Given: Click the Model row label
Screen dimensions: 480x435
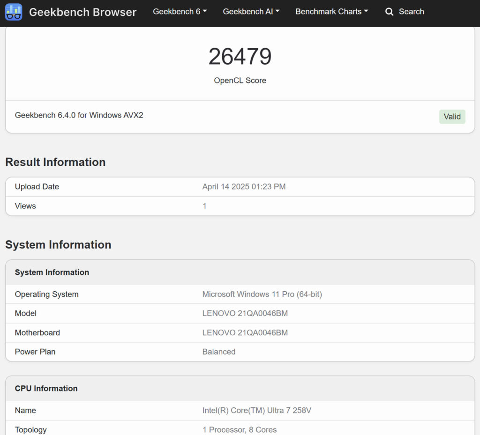Looking at the screenshot, I should 26,313.
